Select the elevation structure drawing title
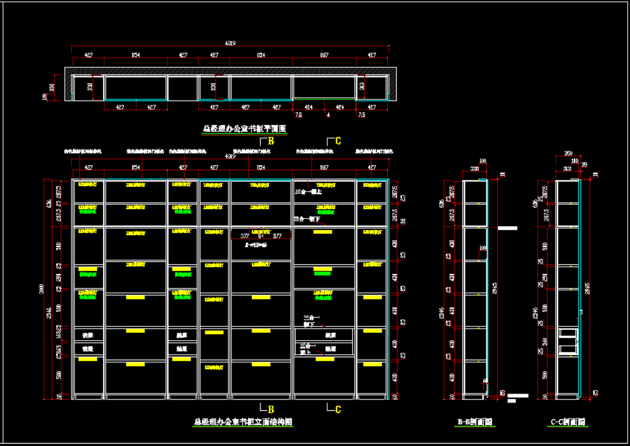Screen dimensions: 630x446 coord(243,422)
